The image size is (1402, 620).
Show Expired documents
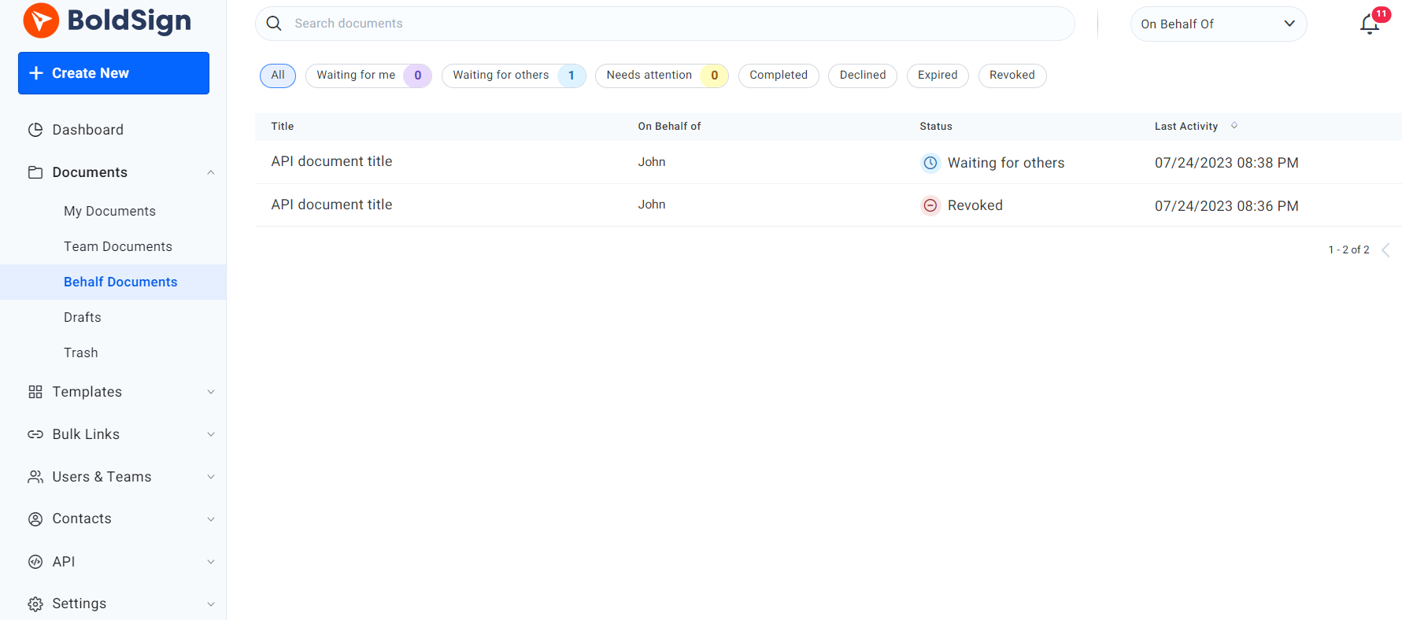[938, 76]
